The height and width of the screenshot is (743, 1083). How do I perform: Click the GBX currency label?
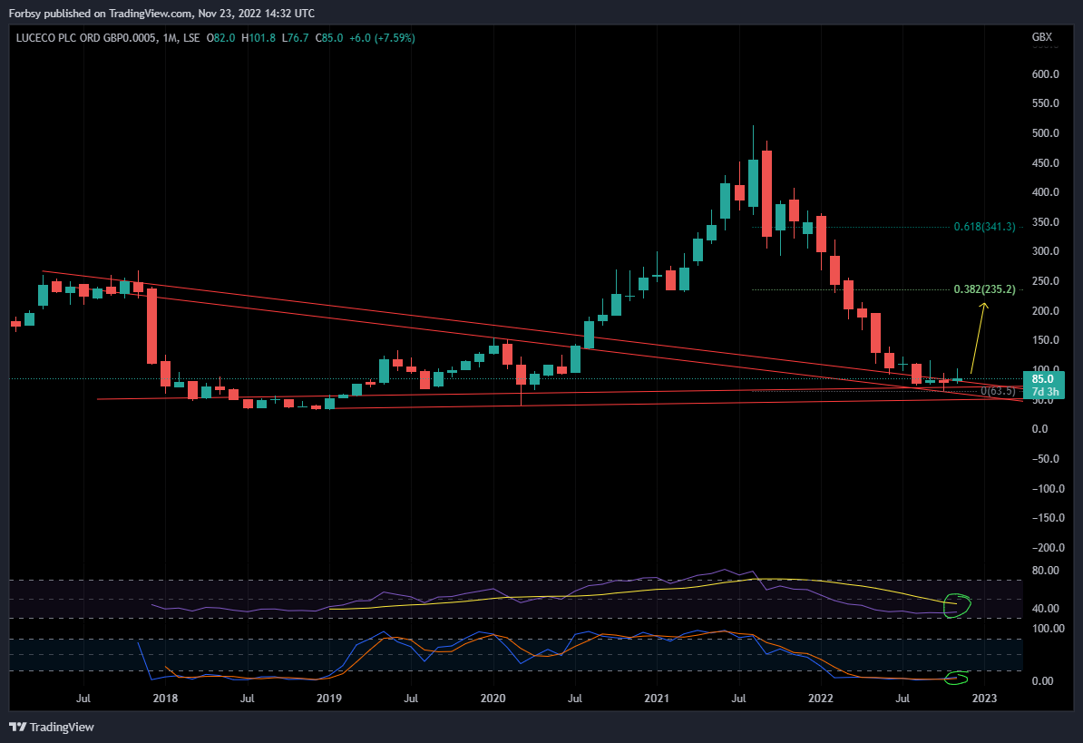click(1042, 37)
